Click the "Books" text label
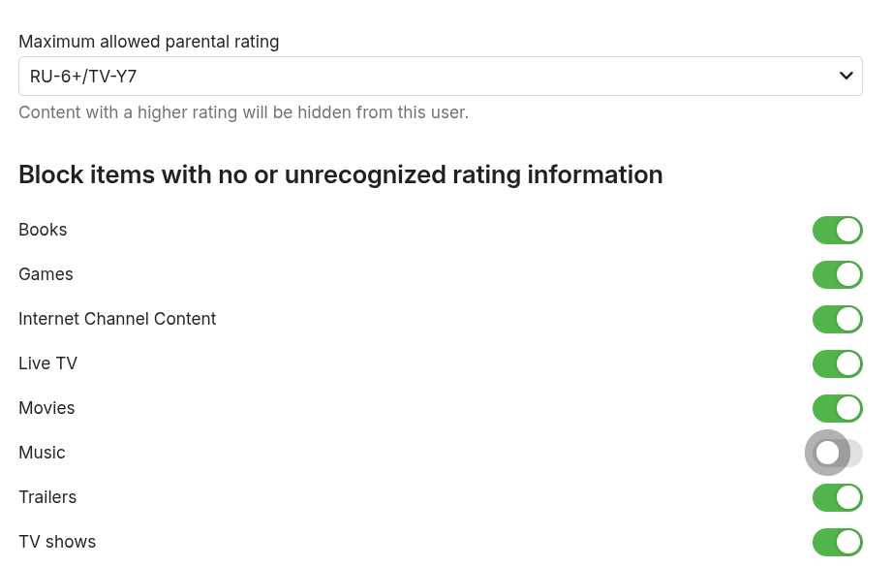This screenshot has height=567, width=892. (43, 230)
